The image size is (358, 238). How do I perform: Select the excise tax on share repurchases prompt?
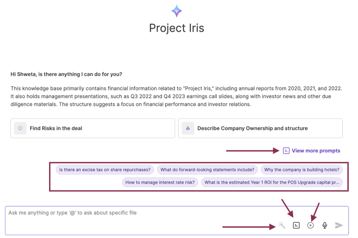(x=104, y=169)
